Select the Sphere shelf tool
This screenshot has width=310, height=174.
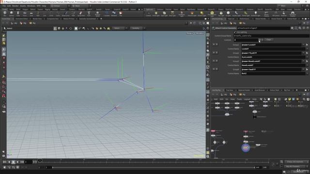click(12, 14)
